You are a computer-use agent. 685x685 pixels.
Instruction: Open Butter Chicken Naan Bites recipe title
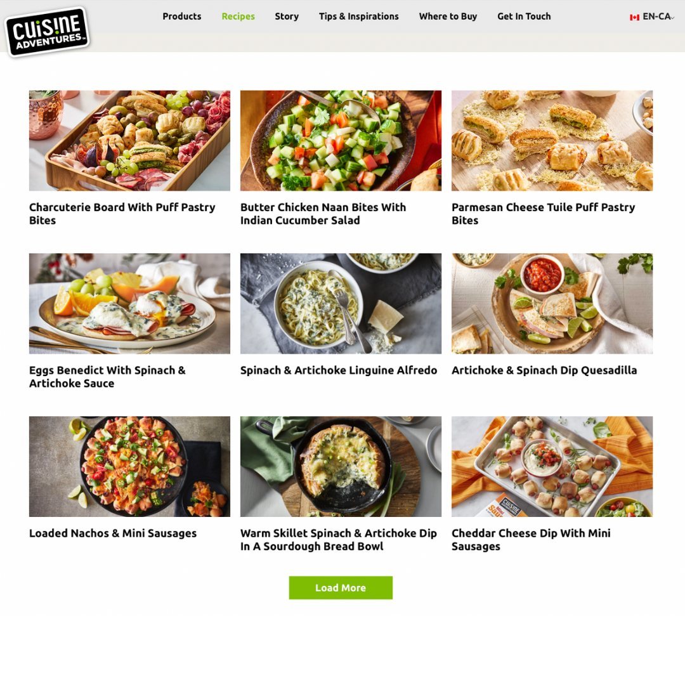click(x=323, y=214)
